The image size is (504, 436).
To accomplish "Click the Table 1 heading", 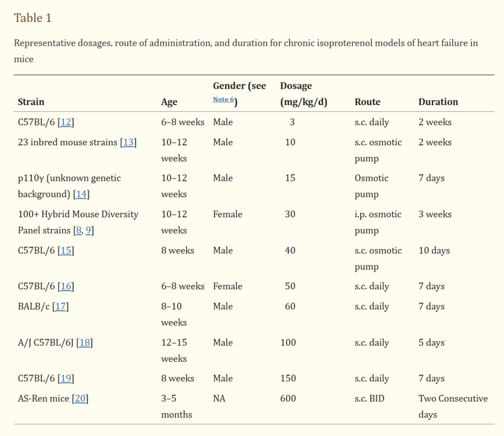I will coord(33,18).
